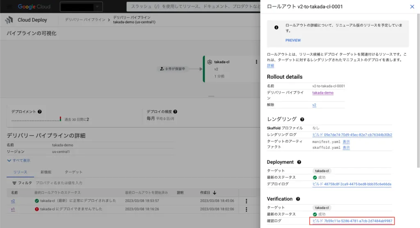
Task: Open release v2 link in table
Action: pos(13,201)
